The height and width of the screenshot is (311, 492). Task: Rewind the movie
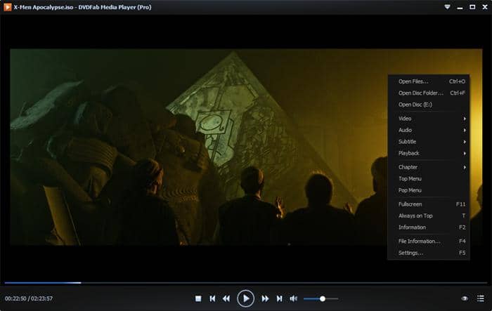(x=226, y=299)
